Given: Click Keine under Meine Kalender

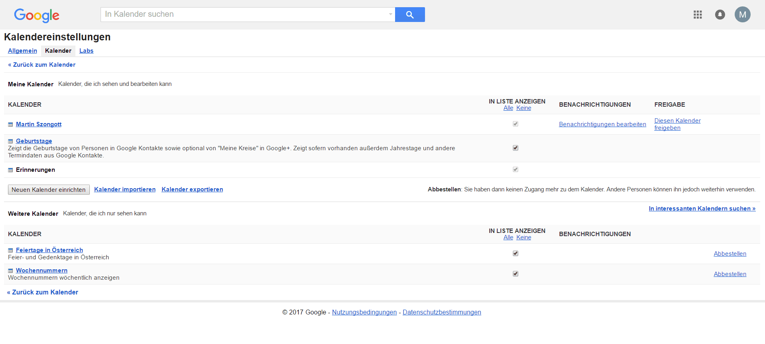Looking at the screenshot, I should [x=524, y=108].
